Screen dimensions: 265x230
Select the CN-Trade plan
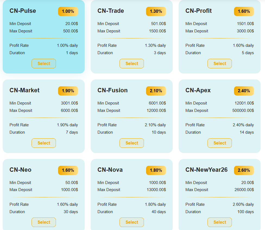[132, 63]
